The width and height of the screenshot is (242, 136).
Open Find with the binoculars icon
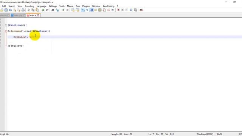click(53, 10)
